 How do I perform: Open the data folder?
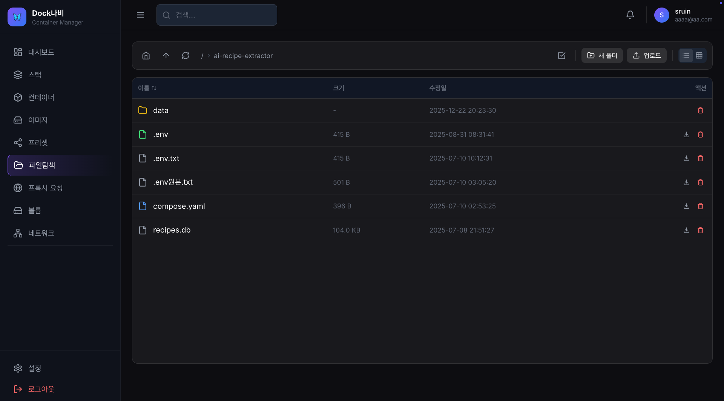161,110
